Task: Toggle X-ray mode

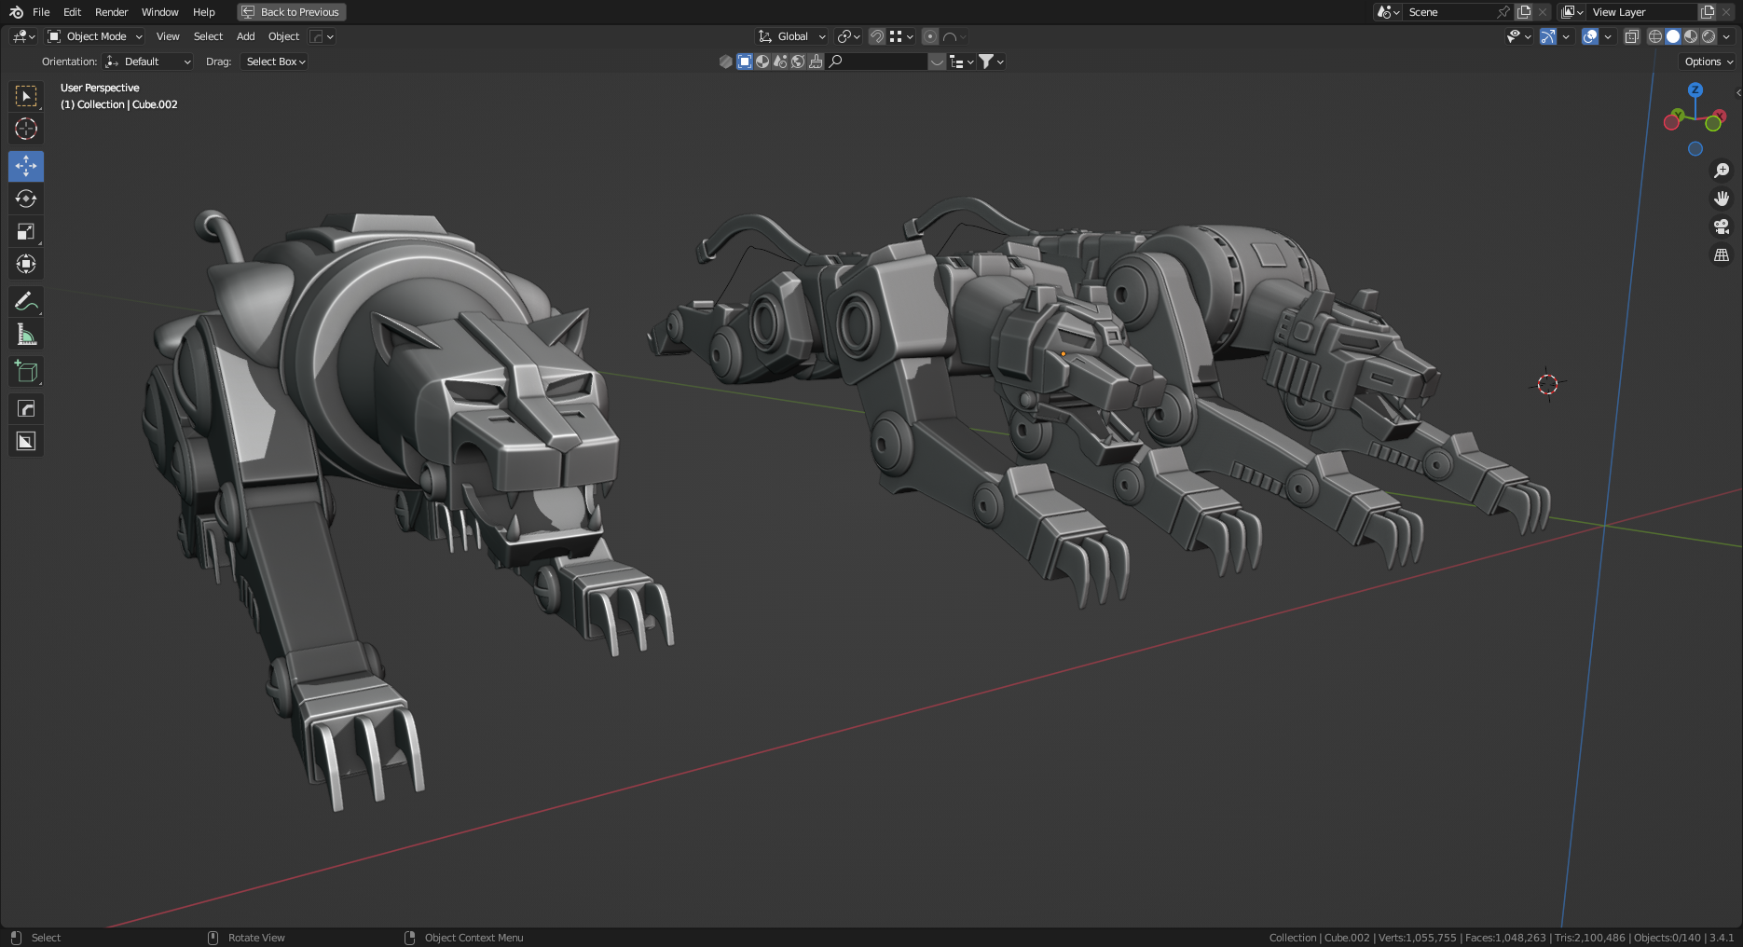Action: [x=1632, y=36]
